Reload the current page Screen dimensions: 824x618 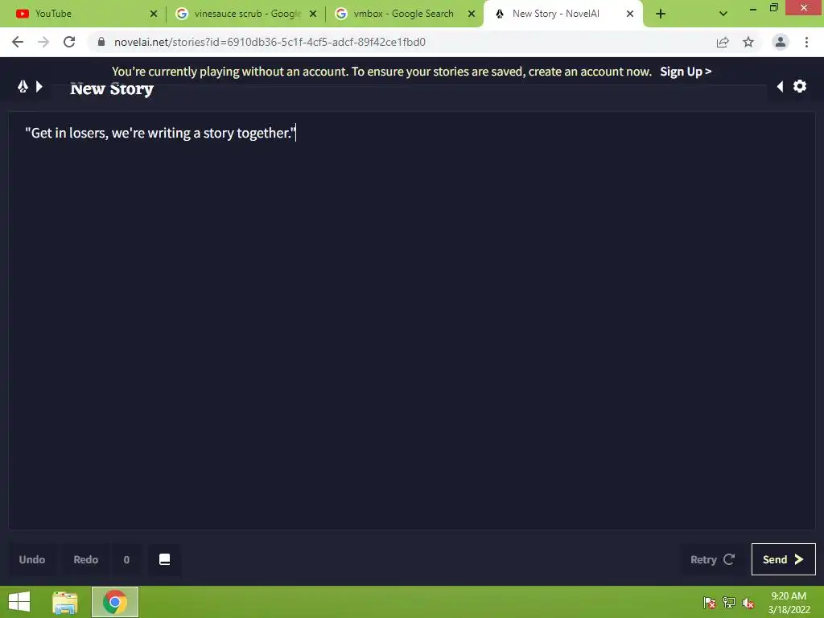tap(69, 42)
